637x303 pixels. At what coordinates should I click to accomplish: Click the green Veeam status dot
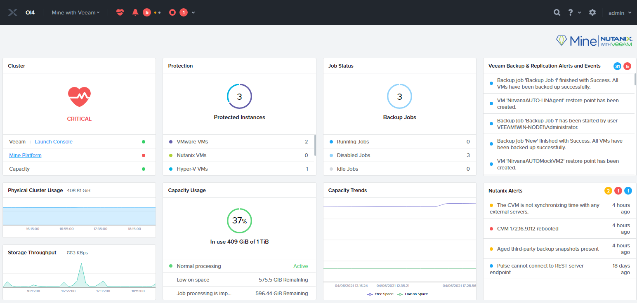144,142
